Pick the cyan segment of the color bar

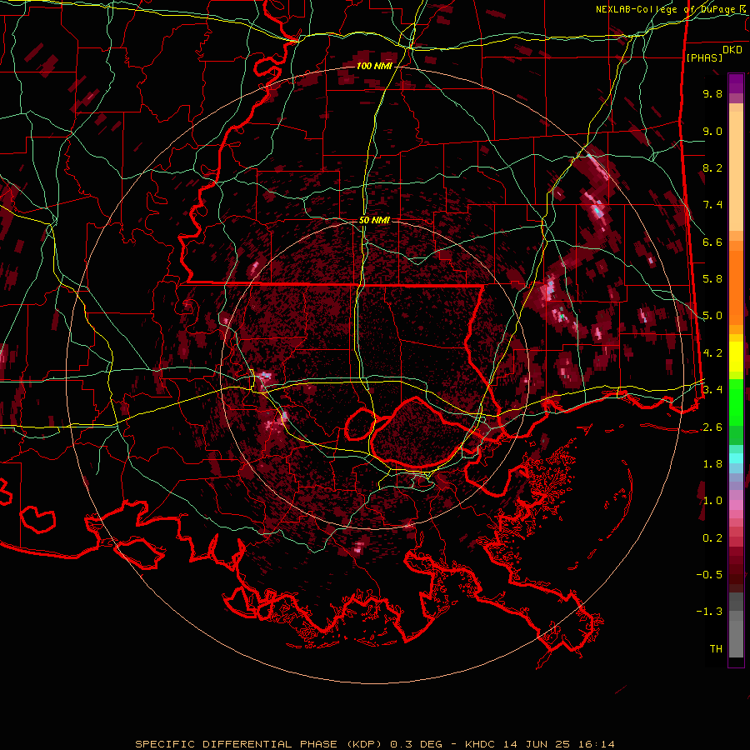click(x=736, y=458)
